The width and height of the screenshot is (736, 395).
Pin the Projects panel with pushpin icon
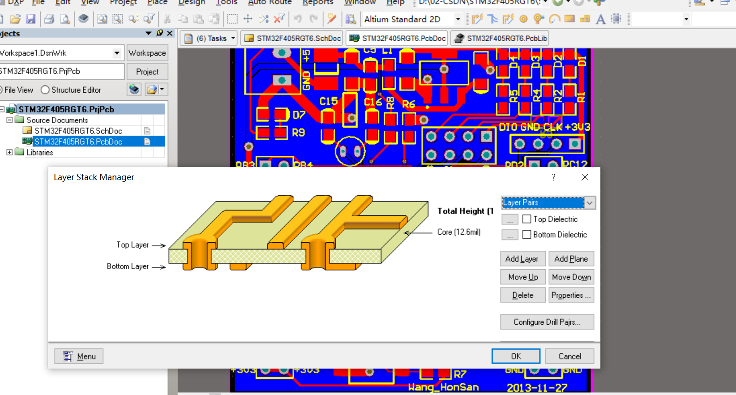click(160, 33)
